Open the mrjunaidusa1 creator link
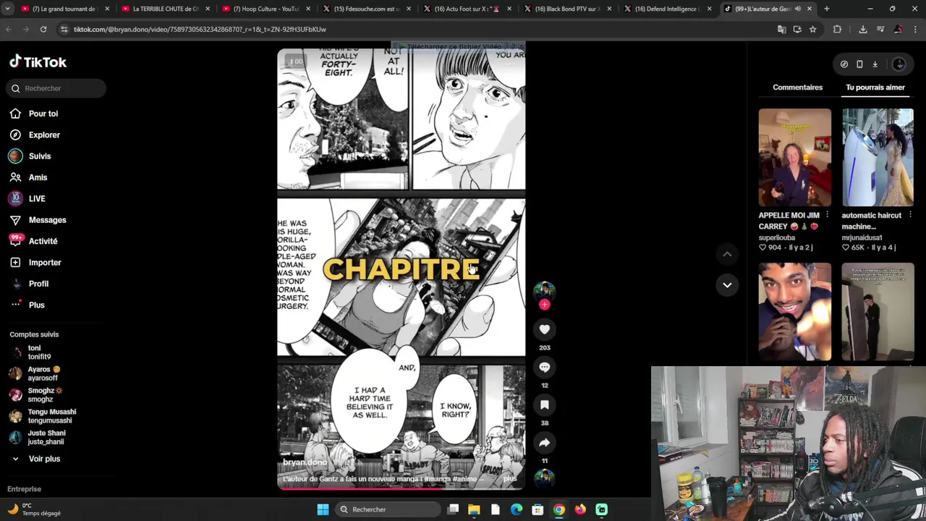Image resolution: width=926 pixels, height=521 pixels. 862,237
